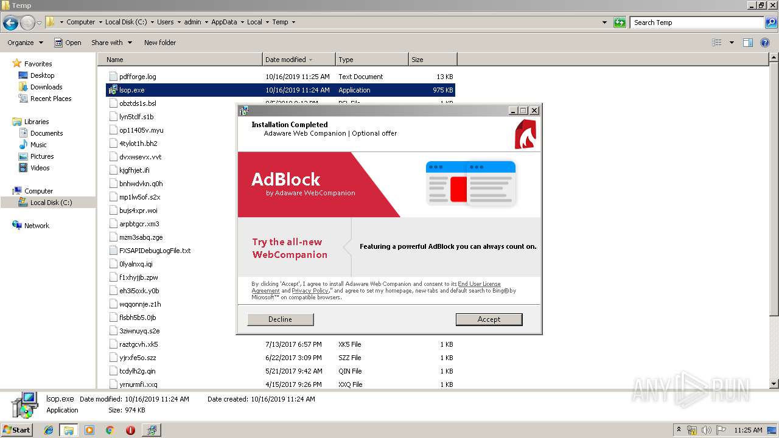The width and height of the screenshot is (779, 438).
Task: Open the Share with dropdown
Action: click(x=111, y=43)
